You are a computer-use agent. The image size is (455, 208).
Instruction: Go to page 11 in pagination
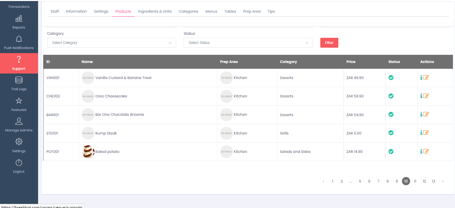[x=415, y=181]
